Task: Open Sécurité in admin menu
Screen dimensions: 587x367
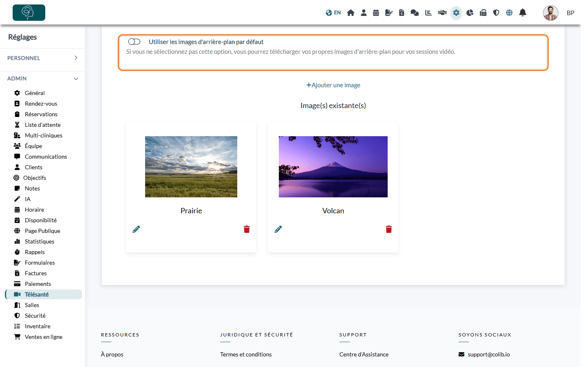Action: [x=35, y=316]
